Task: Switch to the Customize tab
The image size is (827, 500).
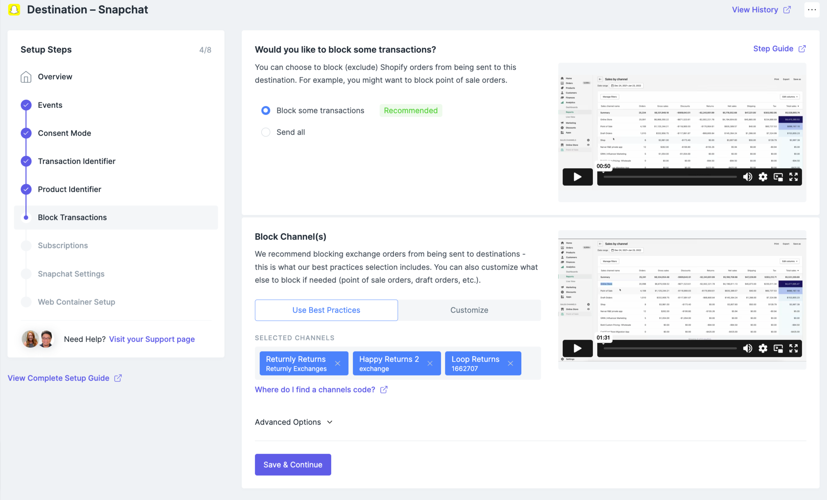Action: coord(469,310)
